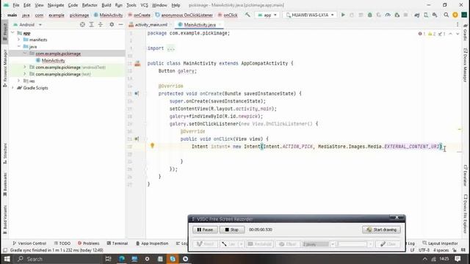Stop the VSDC screen recording
The height and width of the screenshot is (264, 470).
tap(232, 230)
